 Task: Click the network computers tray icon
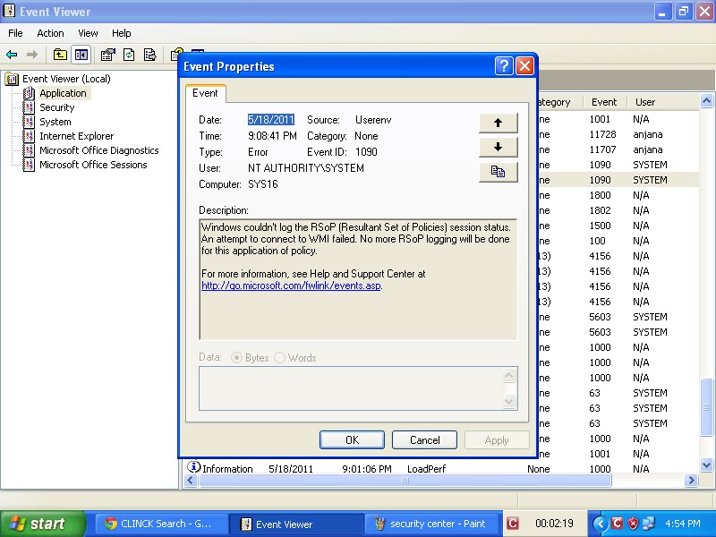click(x=649, y=524)
